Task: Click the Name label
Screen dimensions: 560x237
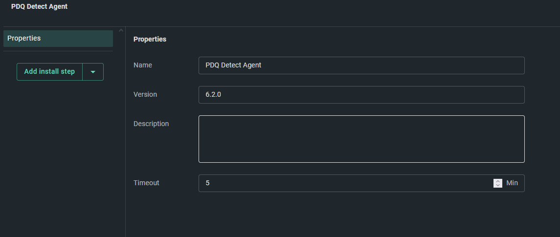Action: click(x=142, y=65)
